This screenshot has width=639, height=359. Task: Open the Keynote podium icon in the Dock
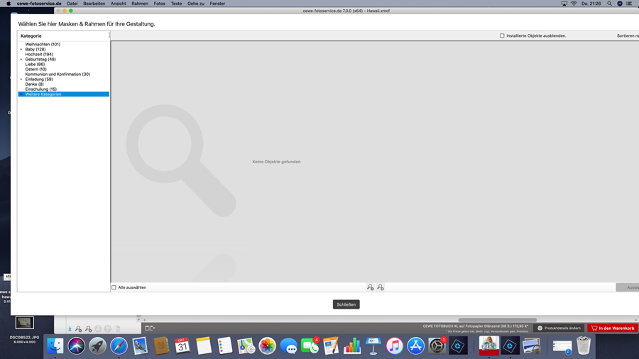pos(373,346)
